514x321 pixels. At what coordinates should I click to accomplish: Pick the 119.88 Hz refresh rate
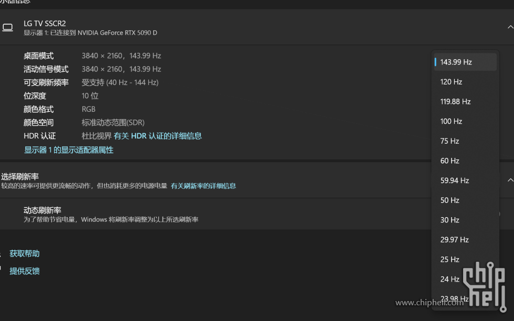tap(455, 102)
